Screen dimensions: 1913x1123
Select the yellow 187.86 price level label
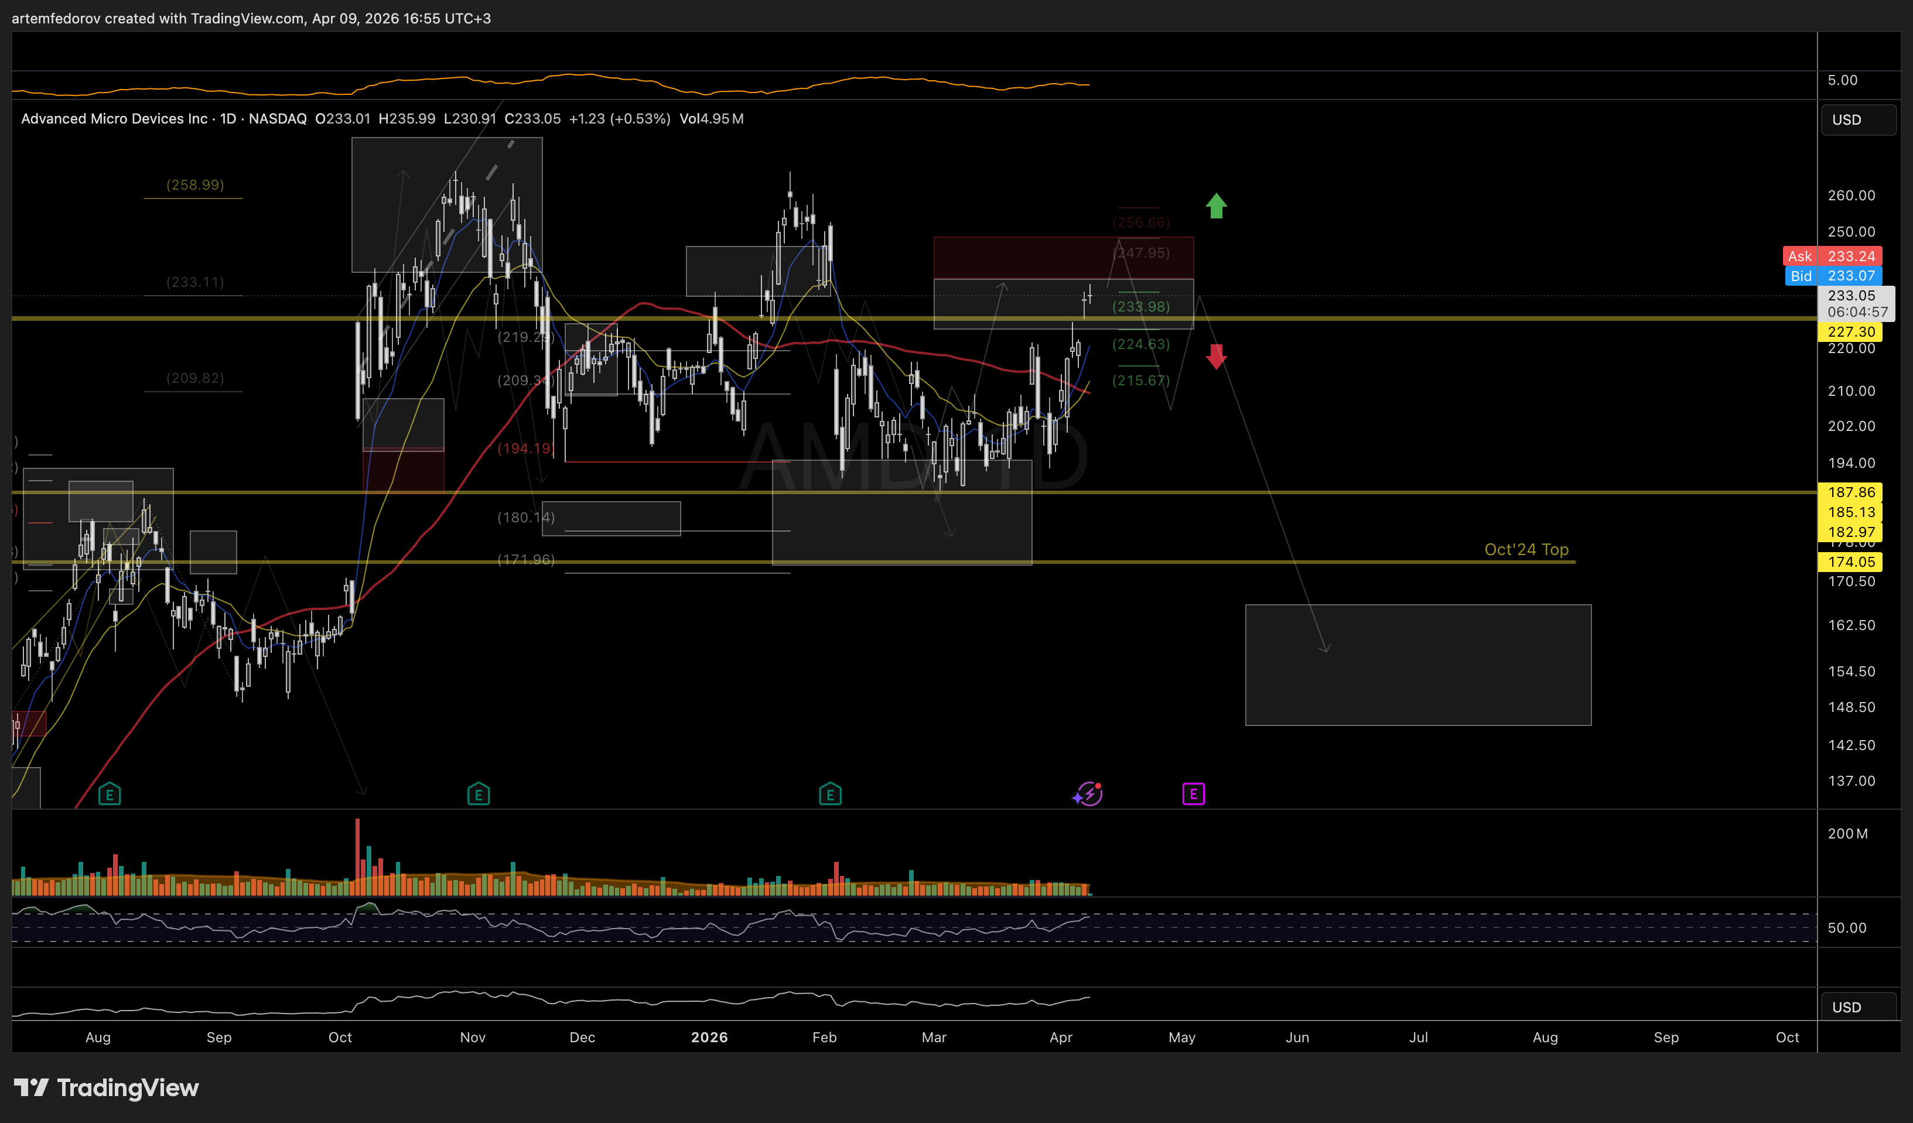tap(1851, 492)
